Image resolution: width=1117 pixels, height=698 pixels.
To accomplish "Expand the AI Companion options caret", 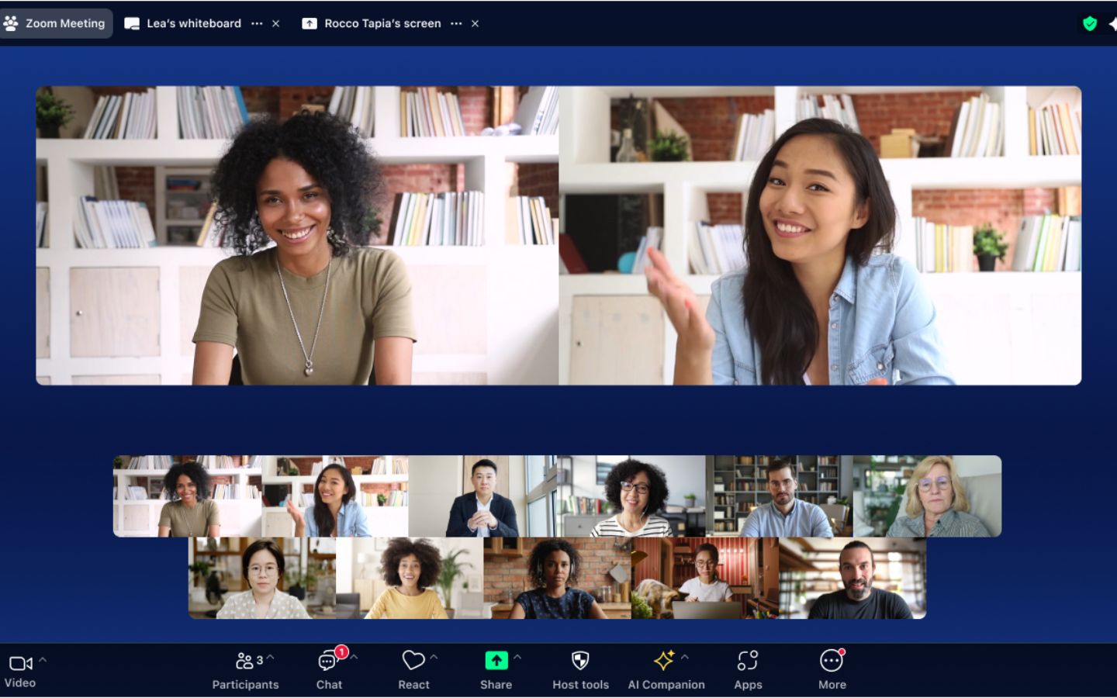I will point(685,658).
